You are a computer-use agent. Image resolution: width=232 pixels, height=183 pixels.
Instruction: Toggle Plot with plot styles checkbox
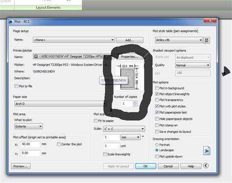tap(157, 106)
